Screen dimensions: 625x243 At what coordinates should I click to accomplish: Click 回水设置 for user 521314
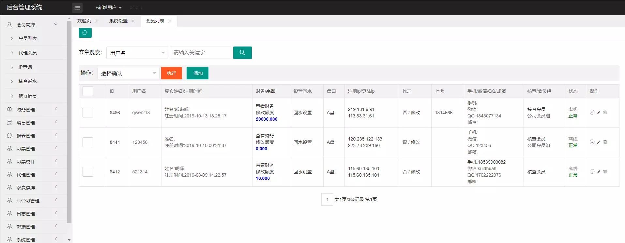click(x=303, y=172)
